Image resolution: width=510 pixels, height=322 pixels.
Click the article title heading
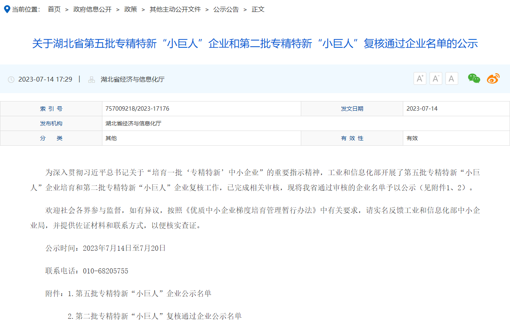point(255,43)
